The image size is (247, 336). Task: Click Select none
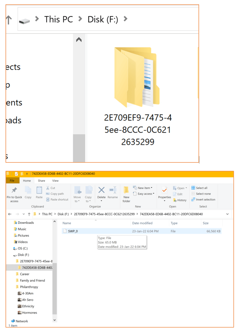coord(201,194)
